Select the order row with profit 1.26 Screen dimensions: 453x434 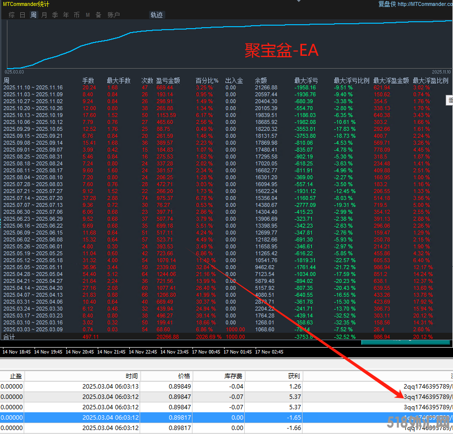point(197,387)
